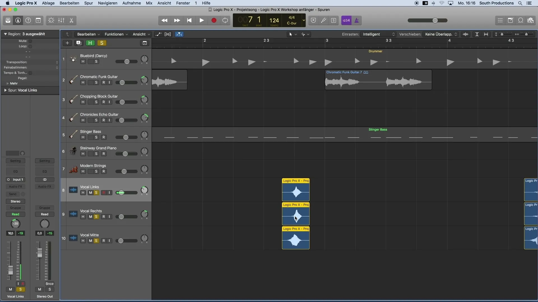Screen dimensions: 538x302
Task: Click the red Record button
Action: click(x=214, y=20)
